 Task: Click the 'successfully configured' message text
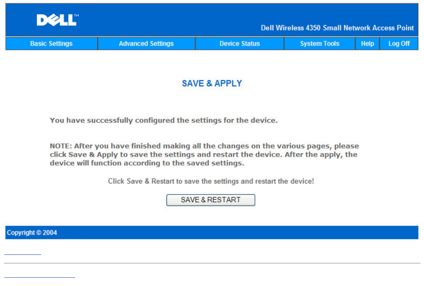164,120
